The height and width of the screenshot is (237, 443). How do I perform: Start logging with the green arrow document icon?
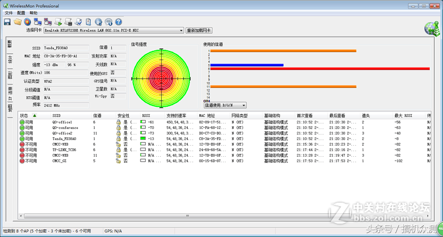click(x=58, y=22)
